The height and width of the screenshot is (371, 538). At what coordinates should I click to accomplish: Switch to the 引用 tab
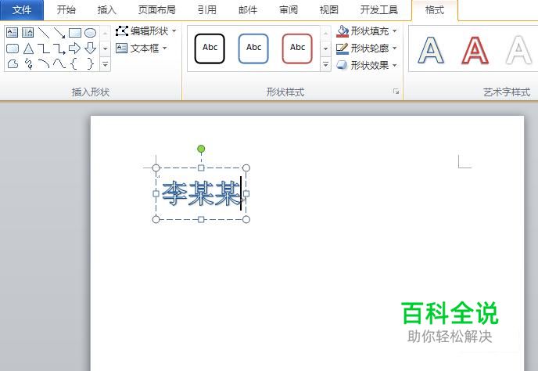[207, 10]
